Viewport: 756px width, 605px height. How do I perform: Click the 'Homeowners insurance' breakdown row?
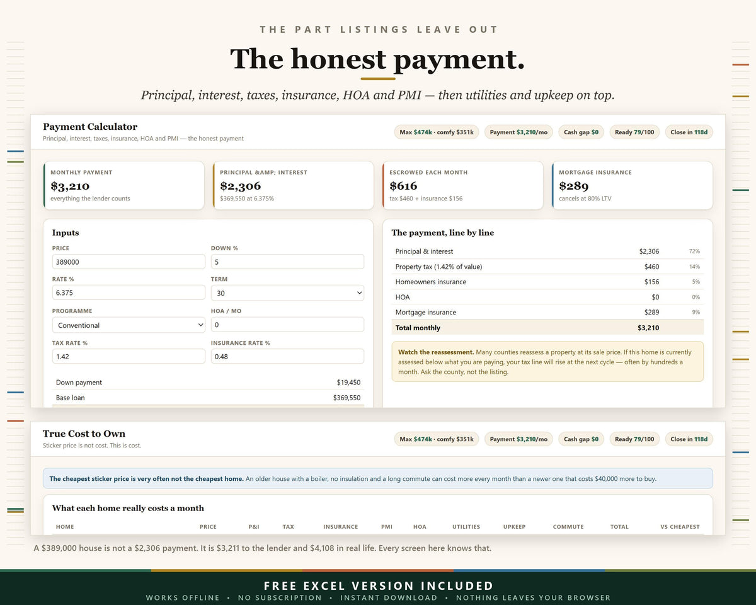click(x=547, y=282)
